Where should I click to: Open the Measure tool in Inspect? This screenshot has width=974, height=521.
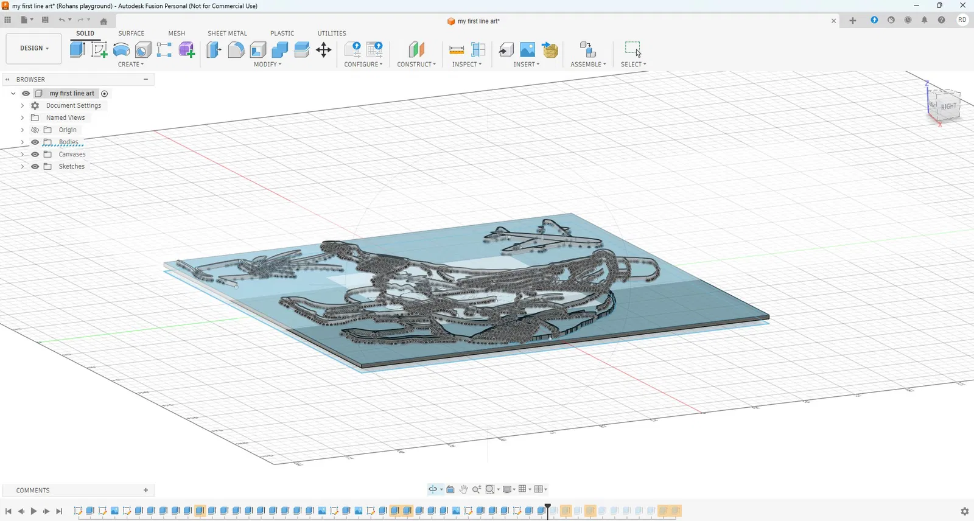coord(457,50)
